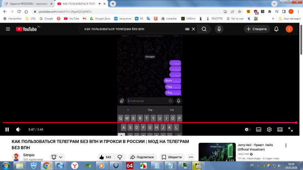Open the on-screen keyboard in search box

[x=187, y=29]
